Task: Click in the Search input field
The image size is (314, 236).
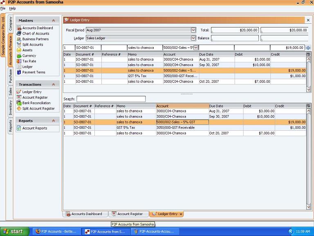Action: point(111,99)
